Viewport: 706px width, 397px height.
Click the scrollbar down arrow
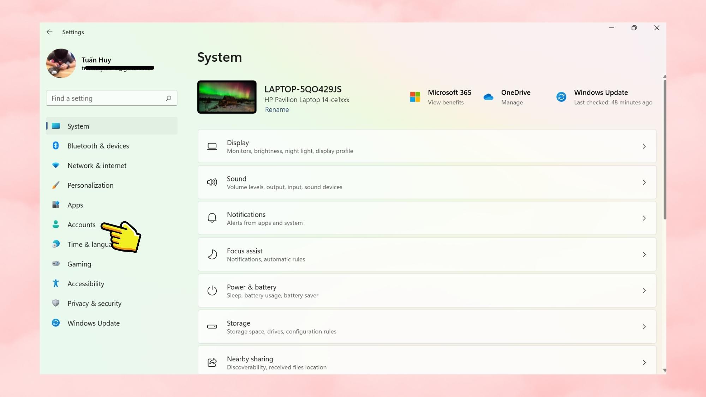(x=665, y=370)
